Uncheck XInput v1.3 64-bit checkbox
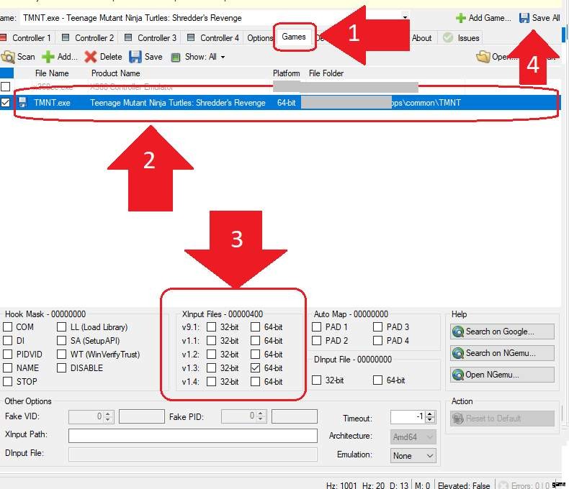The height and width of the screenshot is (489, 569). pyautogui.click(x=255, y=368)
